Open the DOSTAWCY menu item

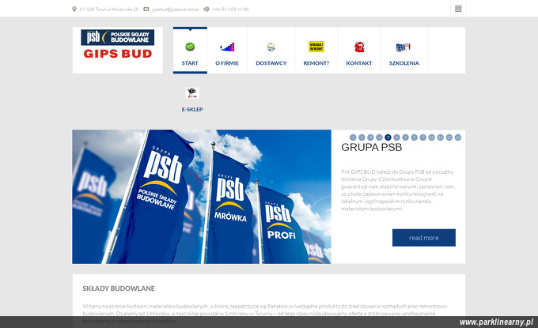coord(271,63)
